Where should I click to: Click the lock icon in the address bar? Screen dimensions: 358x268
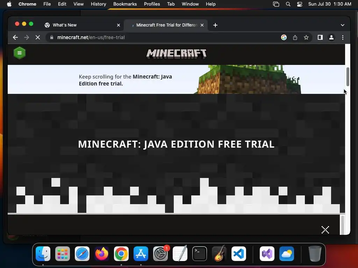pyautogui.click(x=52, y=37)
